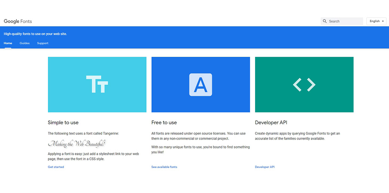389x193 pixels.
Task: Open the blue Developer API link
Action: tap(264, 167)
